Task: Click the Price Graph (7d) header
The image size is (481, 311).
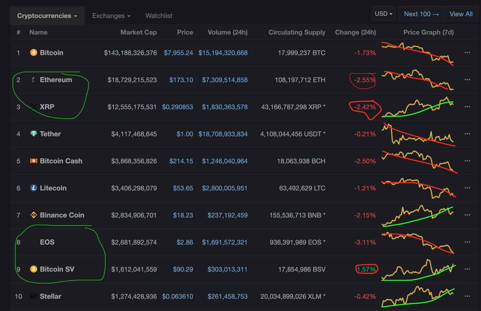Action: coord(428,32)
